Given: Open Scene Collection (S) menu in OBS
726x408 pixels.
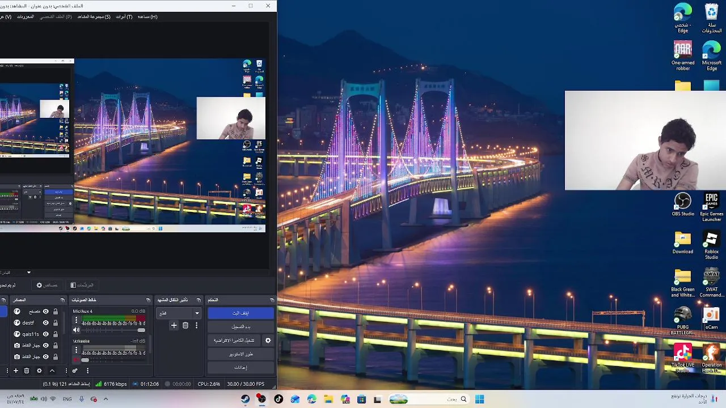Looking at the screenshot, I should click(94, 16).
